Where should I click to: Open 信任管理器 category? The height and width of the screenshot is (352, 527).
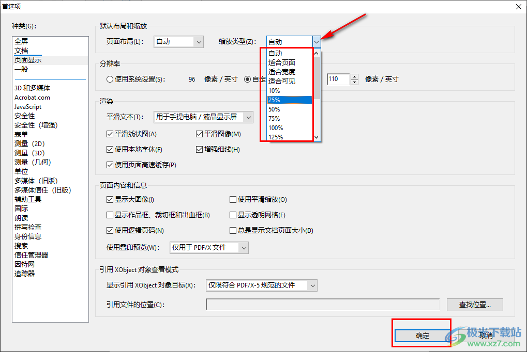(x=31, y=255)
